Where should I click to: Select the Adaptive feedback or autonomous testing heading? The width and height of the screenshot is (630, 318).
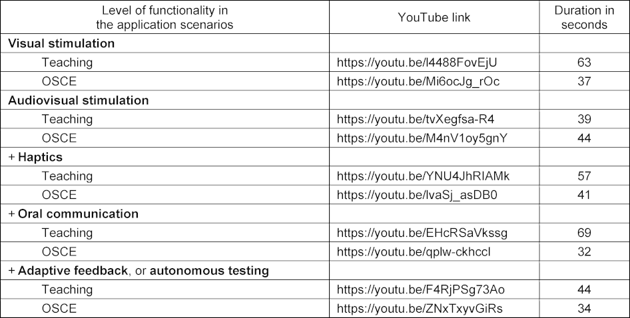pos(139,270)
